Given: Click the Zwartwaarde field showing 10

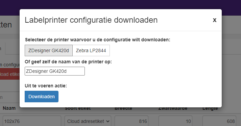Looking at the screenshot, I should (175, 121).
